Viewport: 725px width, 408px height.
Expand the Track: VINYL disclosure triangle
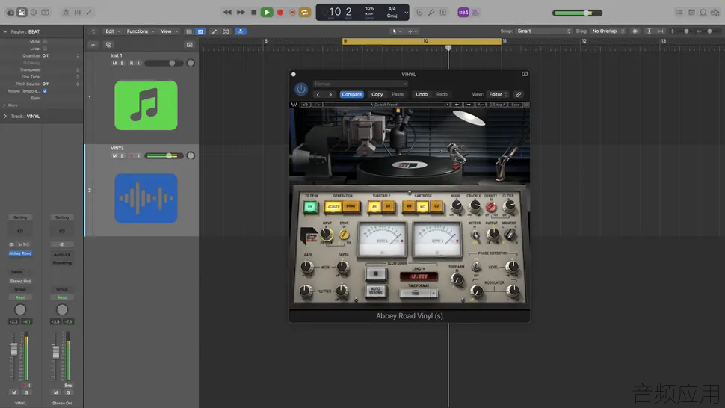point(5,117)
